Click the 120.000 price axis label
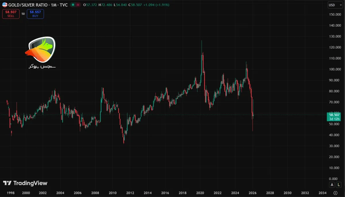 tap(335, 47)
